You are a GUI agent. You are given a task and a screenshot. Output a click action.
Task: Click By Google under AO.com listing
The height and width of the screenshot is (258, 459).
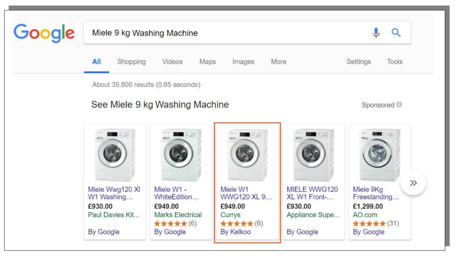tap(368, 232)
